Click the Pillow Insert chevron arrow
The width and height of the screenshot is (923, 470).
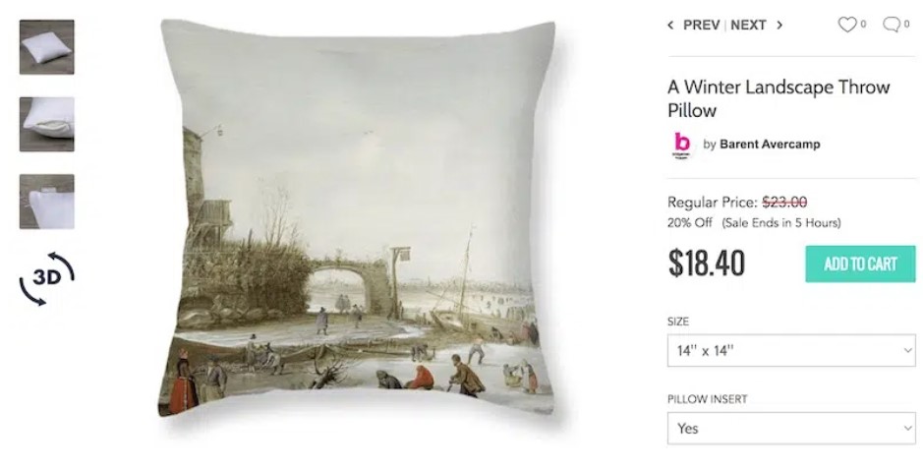[x=907, y=428]
